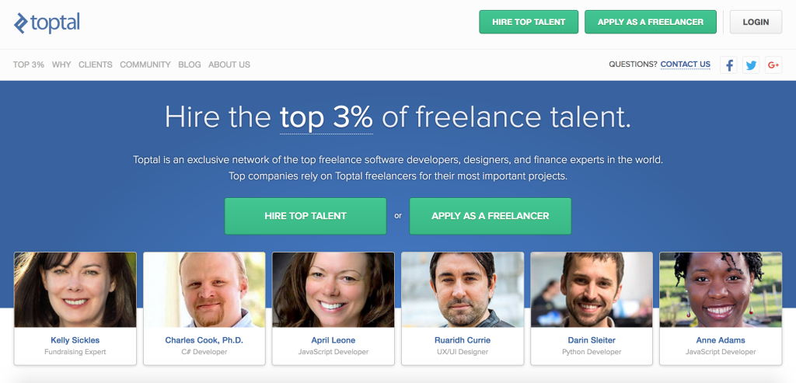Click the header Hire Top Talent button
Viewport: 796px width, 383px height.
pyautogui.click(x=529, y=22)
